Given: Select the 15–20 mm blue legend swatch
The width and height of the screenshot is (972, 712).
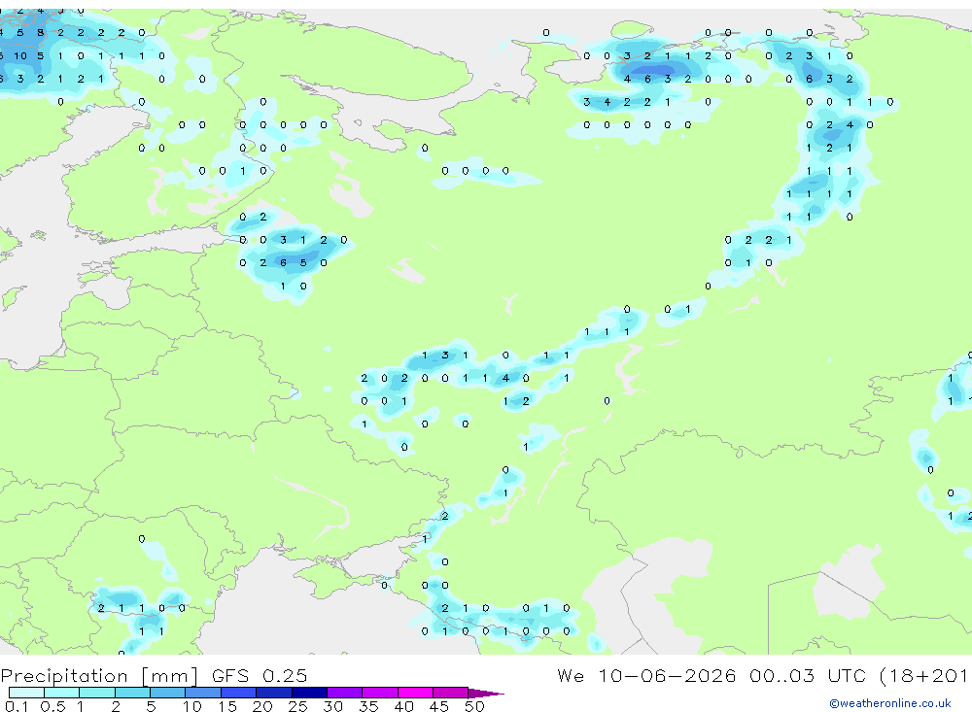Looking at the screenshot, I should 239,693.
